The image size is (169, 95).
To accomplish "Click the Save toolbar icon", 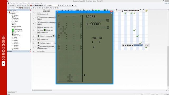I will [13, 5].
